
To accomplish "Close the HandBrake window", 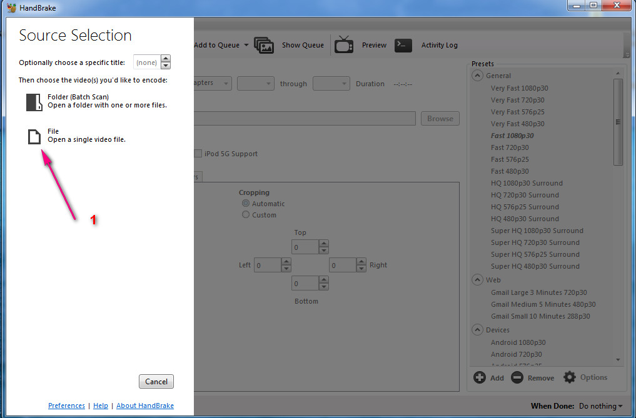I will click(617, 5).
